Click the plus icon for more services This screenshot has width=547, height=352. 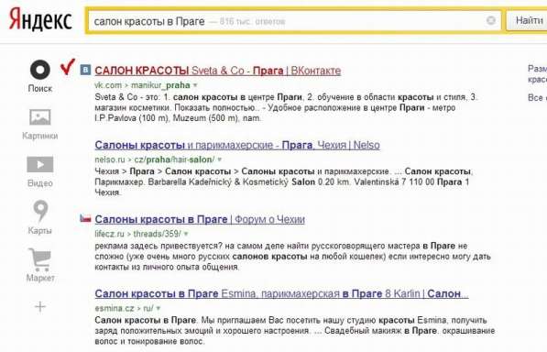pos(40,307)
